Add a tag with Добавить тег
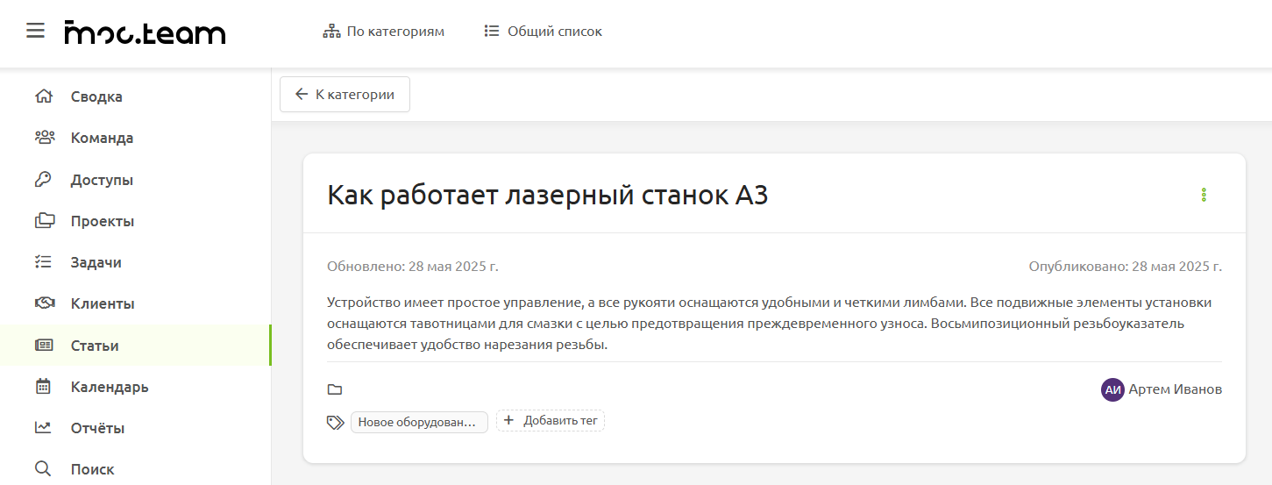The height and width of the screenshot is (485, 1272). point(551,421)
